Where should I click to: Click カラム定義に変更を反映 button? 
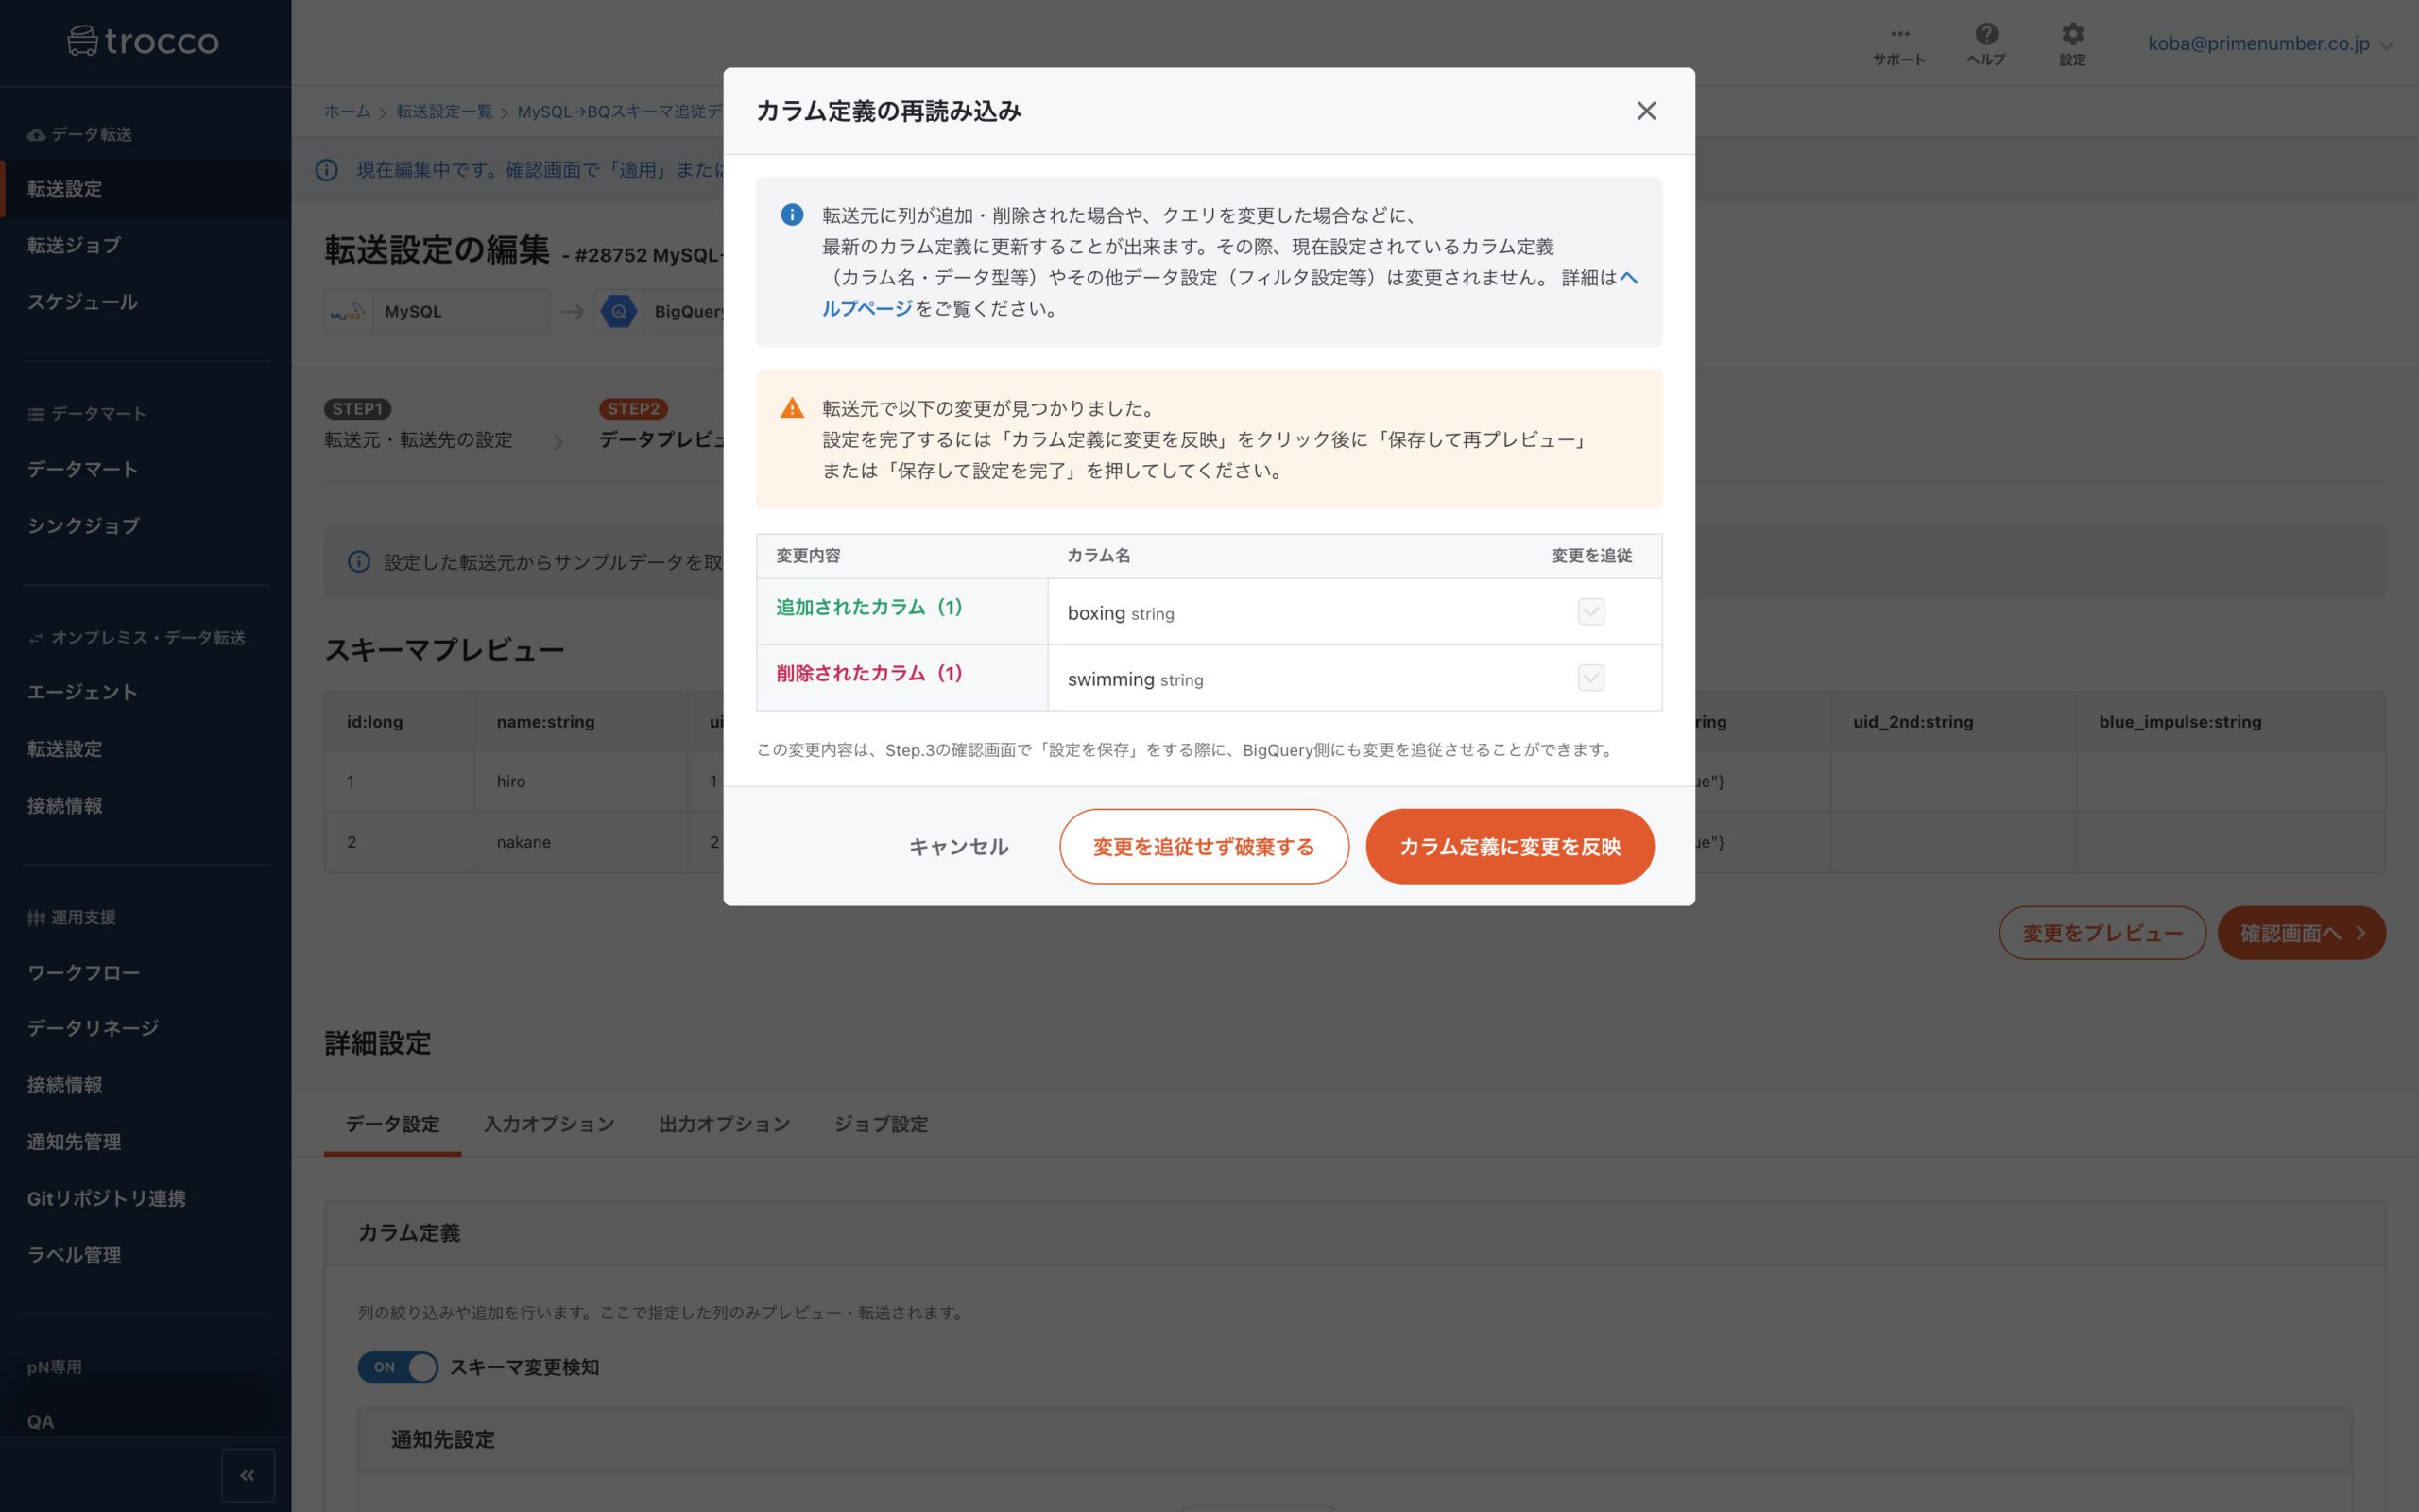[1509, 847]
